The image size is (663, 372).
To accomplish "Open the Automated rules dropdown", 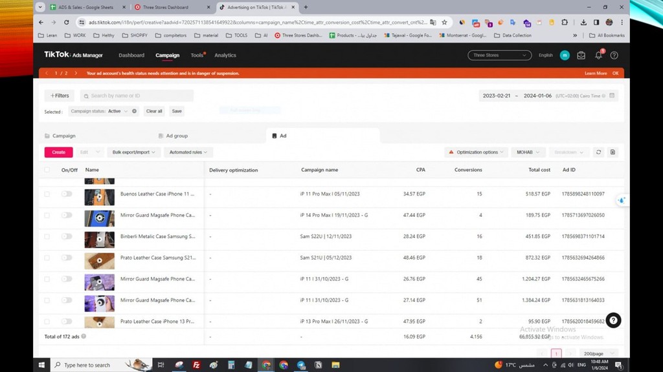I will point(188,152).
